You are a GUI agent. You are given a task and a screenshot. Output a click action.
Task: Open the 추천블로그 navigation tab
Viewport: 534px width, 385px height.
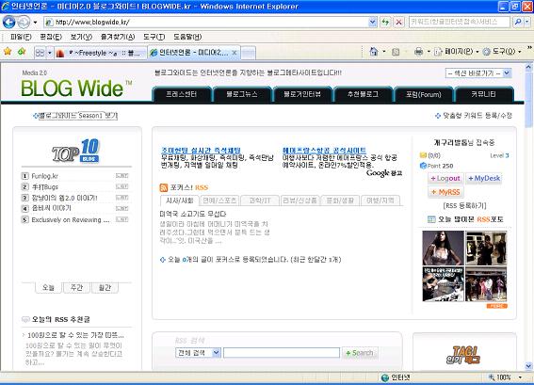click(x=363, y=94)
